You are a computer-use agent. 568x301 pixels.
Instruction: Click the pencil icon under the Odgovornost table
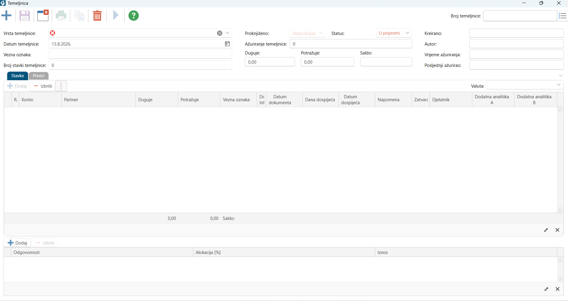pyautogui.click(x=546, y=289)
